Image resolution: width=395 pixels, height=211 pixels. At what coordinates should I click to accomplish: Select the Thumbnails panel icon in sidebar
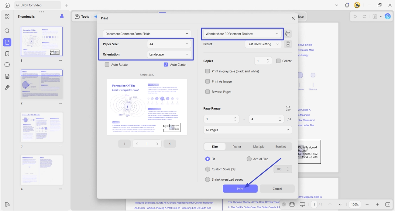[x=7, y=42]
